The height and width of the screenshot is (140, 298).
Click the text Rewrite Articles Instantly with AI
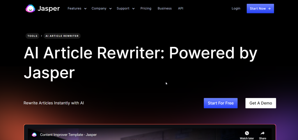pos(54,103)
